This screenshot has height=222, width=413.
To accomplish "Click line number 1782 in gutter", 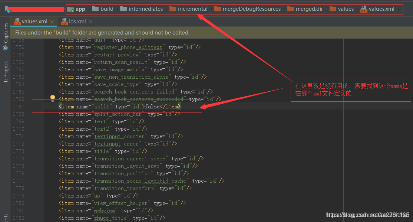I will click(x=19, y=218).
